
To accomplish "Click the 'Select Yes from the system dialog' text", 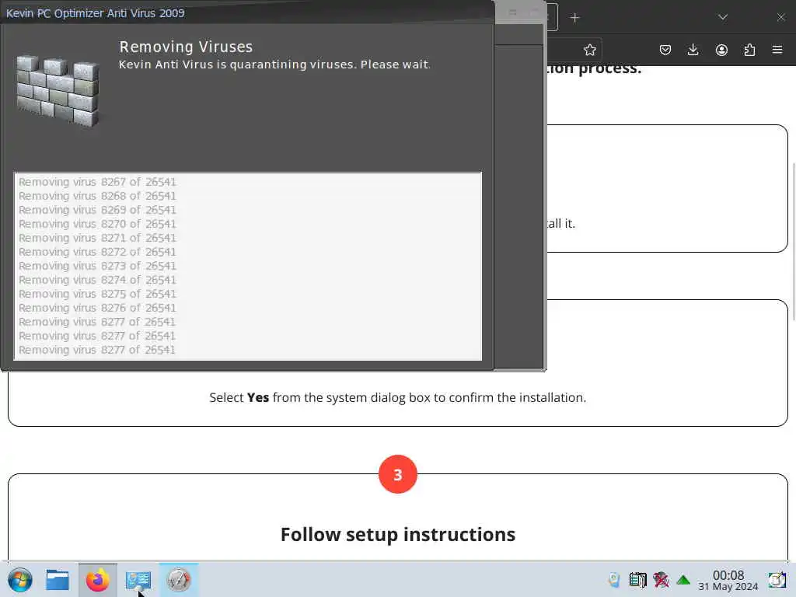I will (398, 397).
